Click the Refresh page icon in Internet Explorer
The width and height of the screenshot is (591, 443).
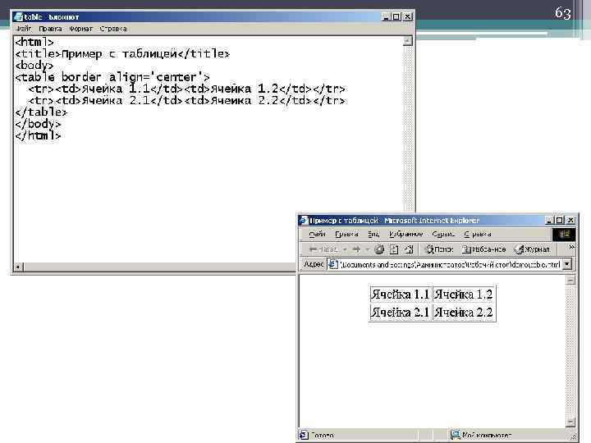pyautogui.click(x=394, y=249)
